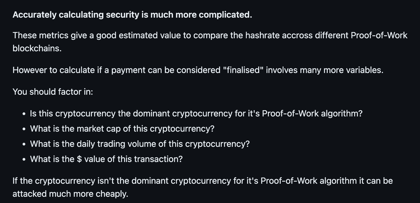This screenshot has height=203, width=420.
Task: Click the line "You should factor in:"
Action: 53,92
